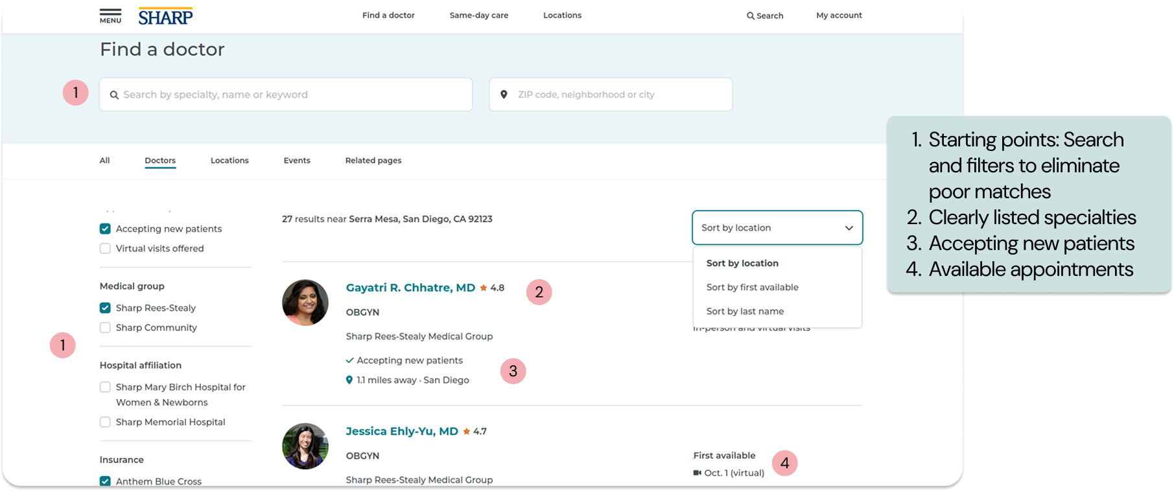The width and height of the screenshot is (1174, 491).
Task: Uncheck Sharp Rees-Stealy medical group
Action: click(105, 308)
